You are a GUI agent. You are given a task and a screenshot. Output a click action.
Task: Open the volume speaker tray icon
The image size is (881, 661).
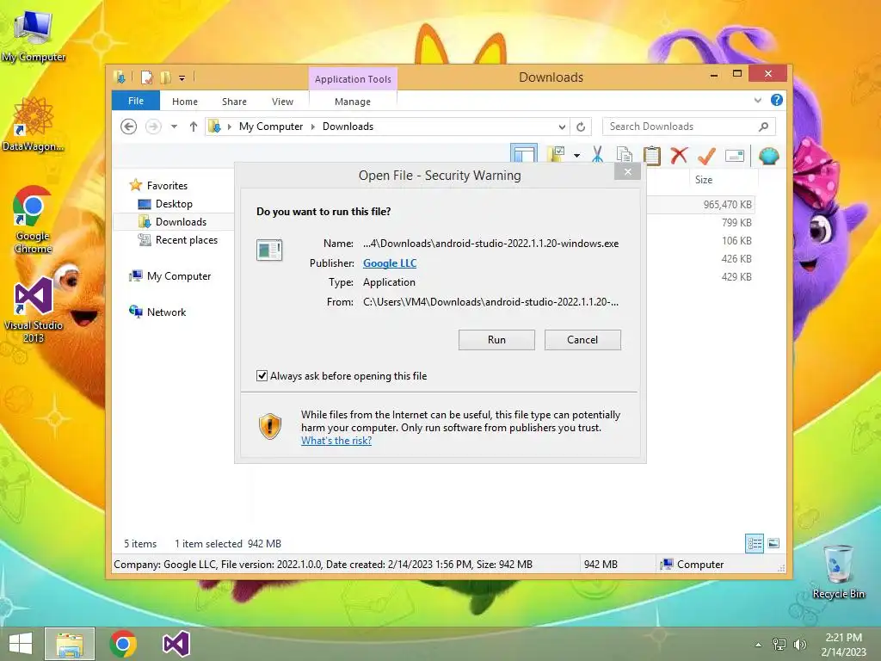[x=799, y=645]
